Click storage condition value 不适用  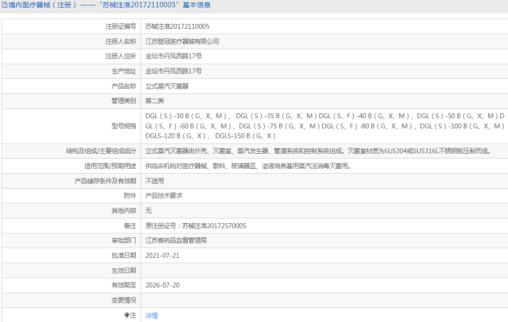click(155, 181)
